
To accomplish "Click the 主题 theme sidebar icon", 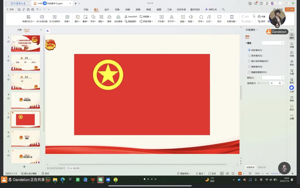I will pyautogui.click(x=292, y=72).
